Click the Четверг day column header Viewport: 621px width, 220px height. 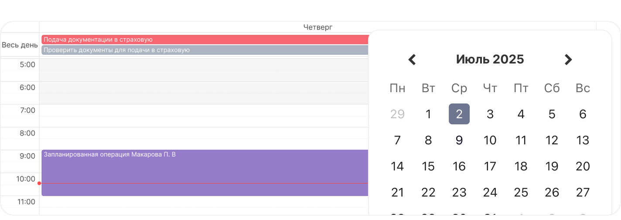317,27
